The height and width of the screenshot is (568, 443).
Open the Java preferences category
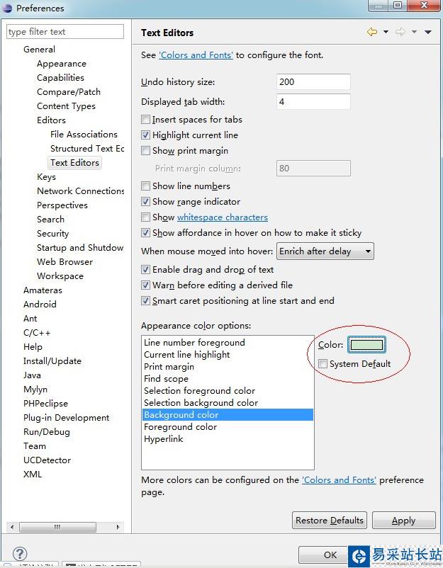32,375
